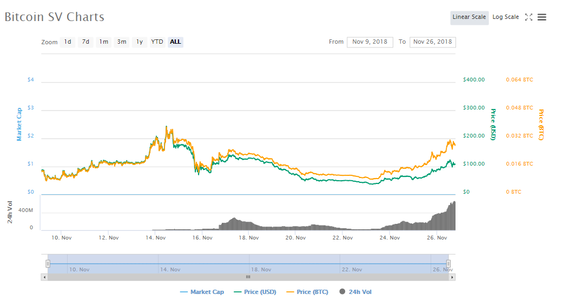Click the $100.00 price axis label
This screenshot has height=301, width=561.
(x=474, y=164)
